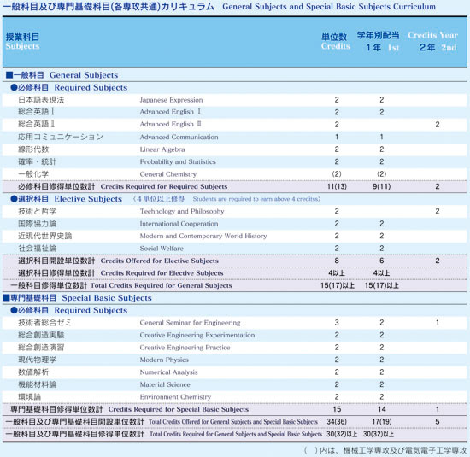The width and height of the screenshot is (470, 457).
Task: Select the '2年 2nd' column header
Action: [x=438, y=47]
